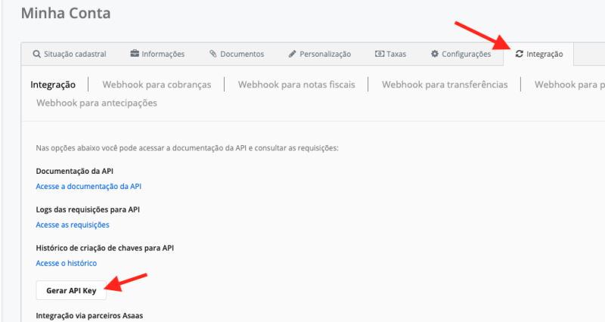Click the briefcase icon beside Informações

tap(135, 54)
